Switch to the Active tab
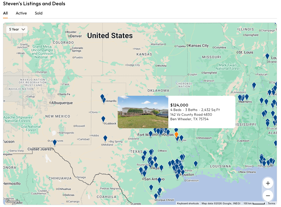 [x=21, y=13]
